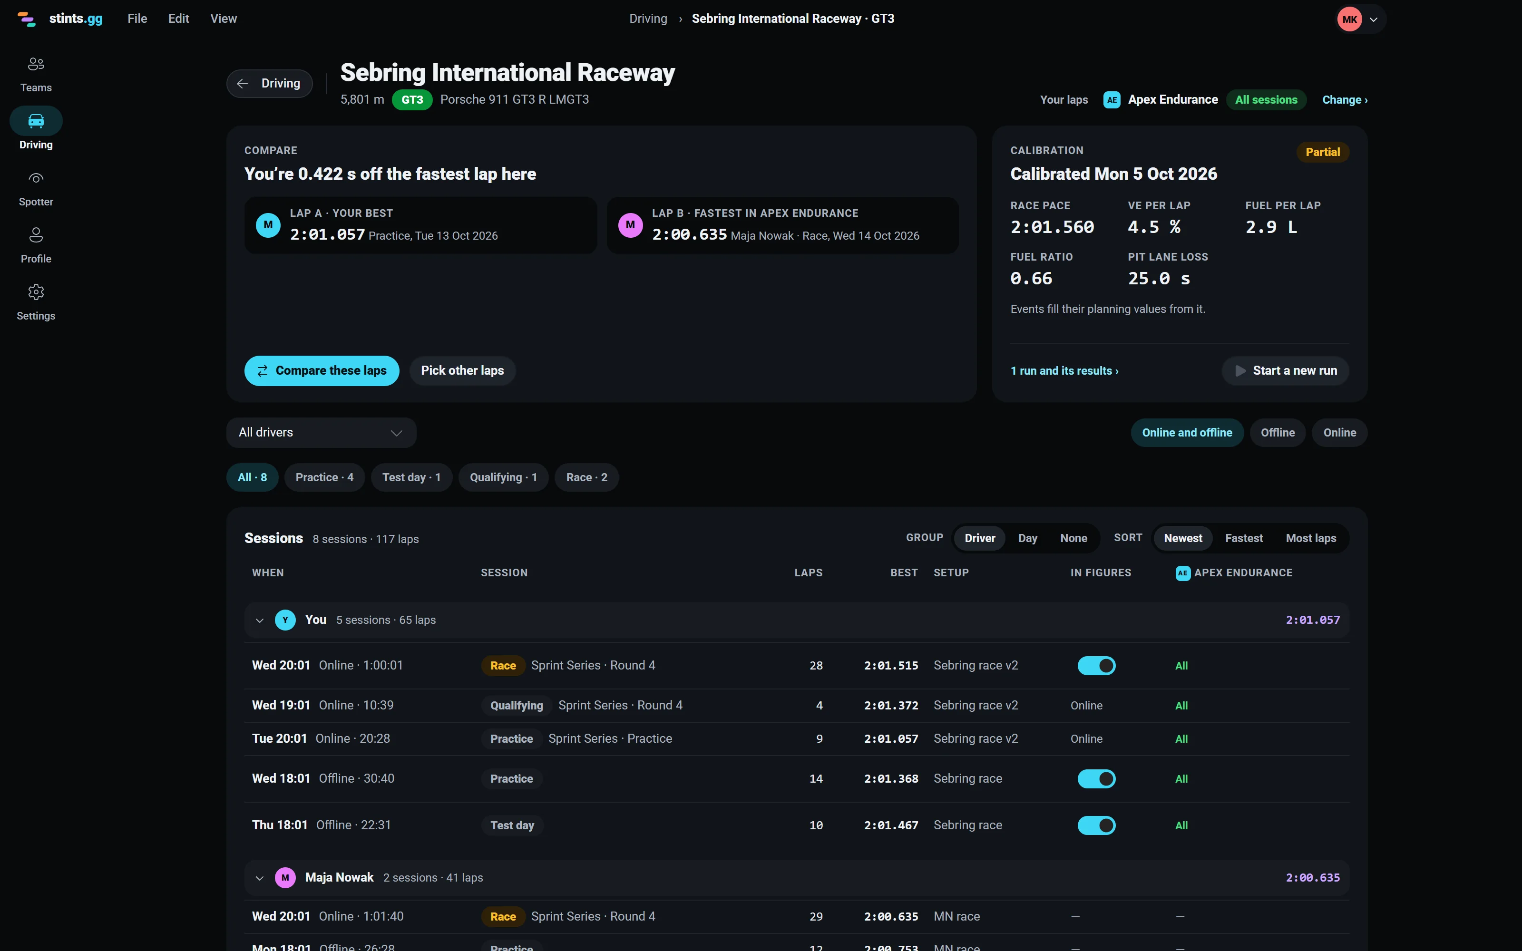Screen dimensions: 1522x951
Task: Open the Edit menu
Action: pyautogui.click(x=179, y=19)
